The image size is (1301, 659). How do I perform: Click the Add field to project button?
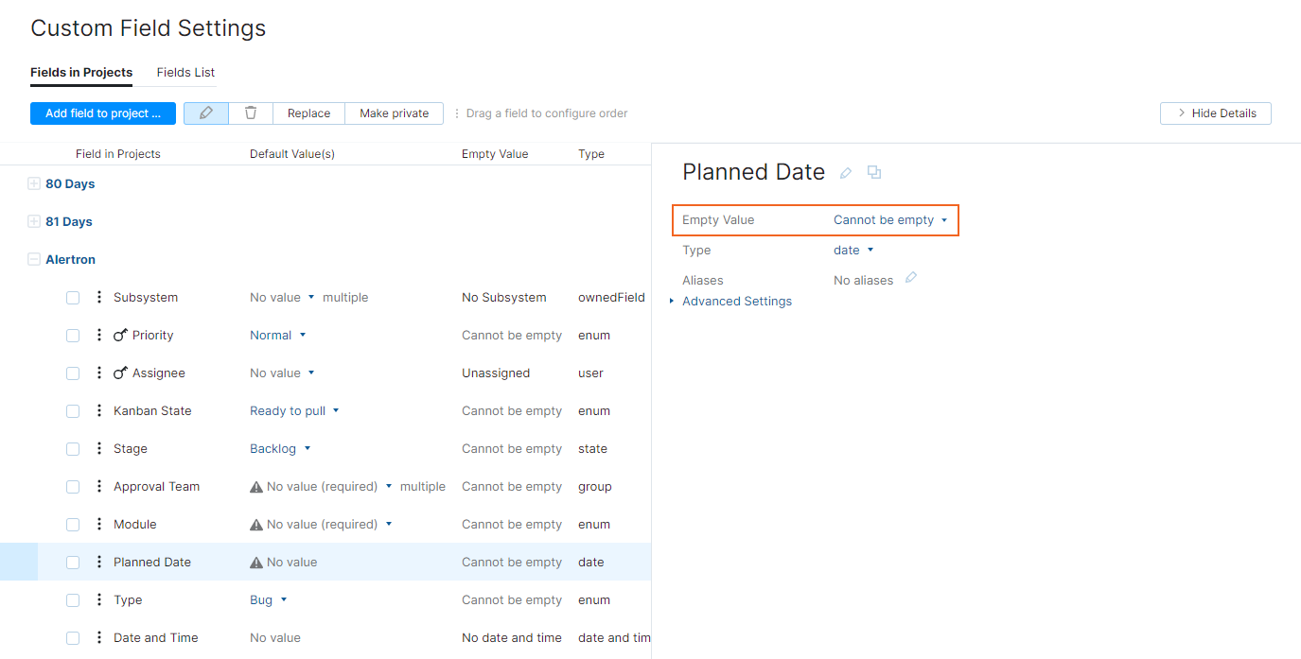pos(103,113)
